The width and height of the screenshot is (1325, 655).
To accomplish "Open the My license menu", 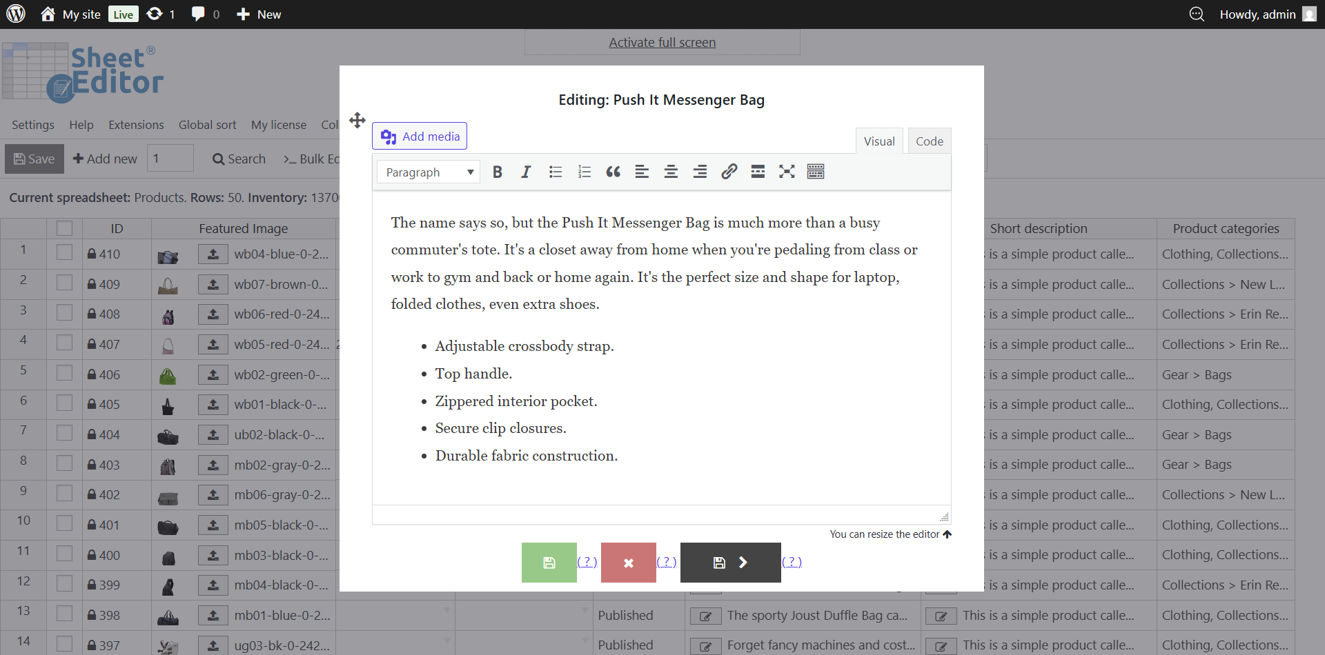I will 279,125.
